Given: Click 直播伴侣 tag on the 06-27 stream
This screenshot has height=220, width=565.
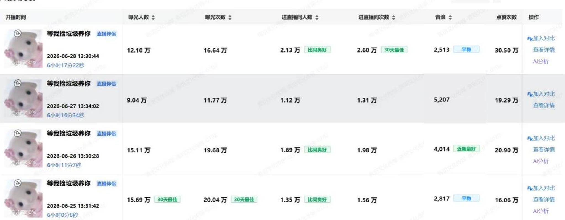Looking at the screenshot, I should tap(106, 84).
